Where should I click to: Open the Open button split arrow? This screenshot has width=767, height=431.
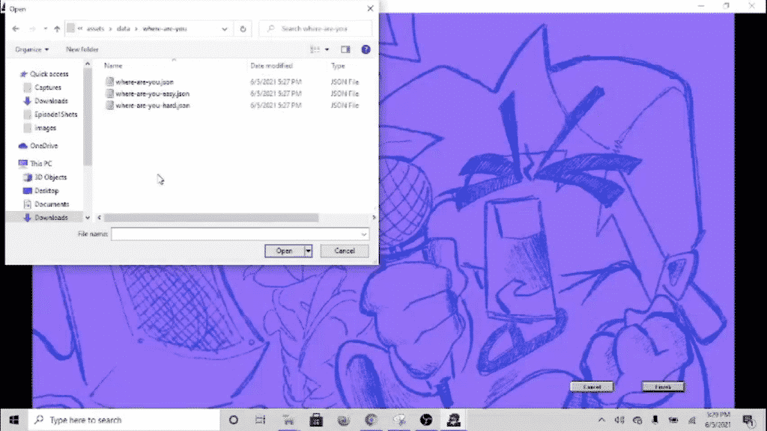[x=308, y=251]
